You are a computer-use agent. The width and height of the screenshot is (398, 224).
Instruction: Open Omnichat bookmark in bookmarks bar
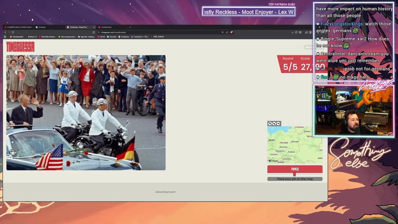111,37
